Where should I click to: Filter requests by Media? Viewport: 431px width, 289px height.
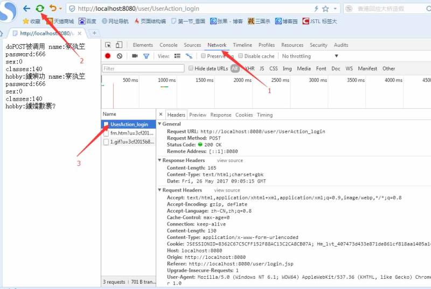(x=304, y=68)
